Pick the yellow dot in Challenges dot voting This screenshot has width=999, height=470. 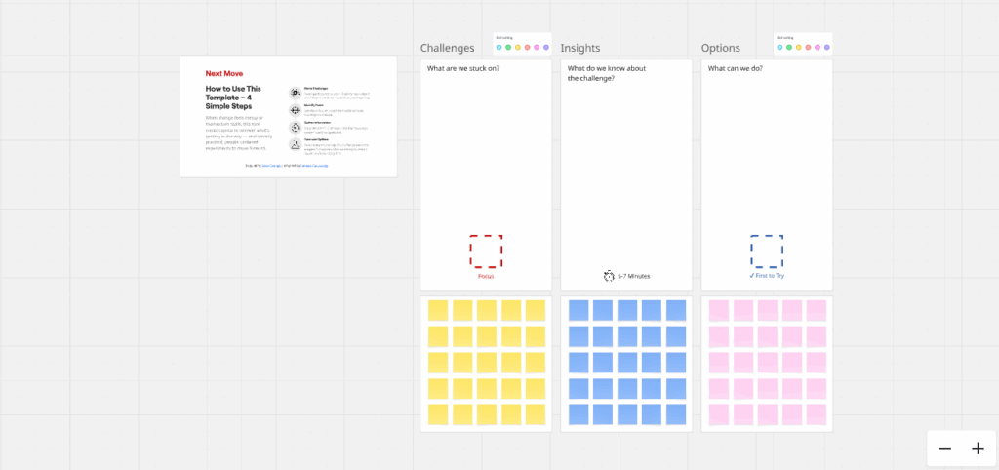click(518, 47)
